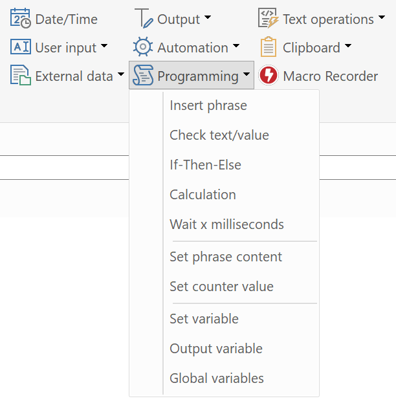Click the Text operations script icon
Screen dimensions: 396x403
click(268, 18)
